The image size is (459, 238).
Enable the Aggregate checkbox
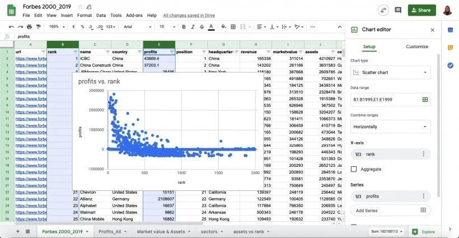click(x=354, y=169)
